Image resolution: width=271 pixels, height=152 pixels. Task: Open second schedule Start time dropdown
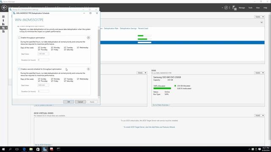tap(43, 85)
